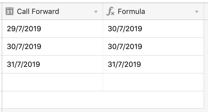The image size is (208, 112).
Task: Select the 31/7/2019 cell in Formula column
Action: coord(153,64)
